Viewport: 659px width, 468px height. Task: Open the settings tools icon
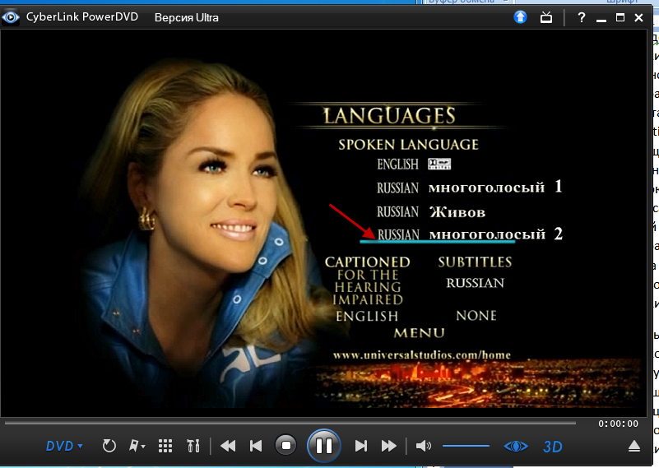click(193, 446)
